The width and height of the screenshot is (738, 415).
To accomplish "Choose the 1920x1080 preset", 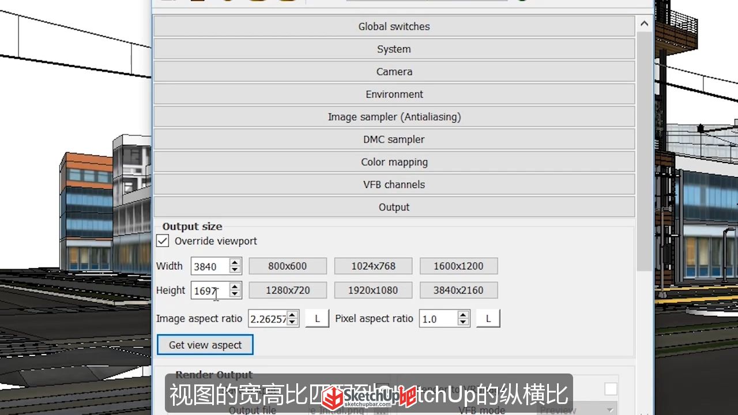I will coord(373,290).
